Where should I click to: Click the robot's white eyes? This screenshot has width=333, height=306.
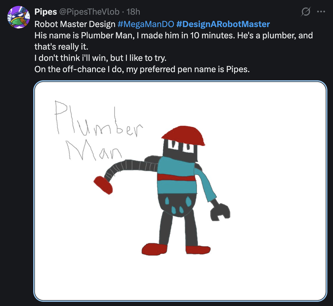181,146
